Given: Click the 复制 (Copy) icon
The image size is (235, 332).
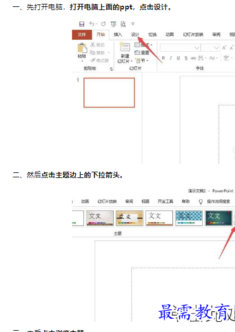Looking at the screenshot, I should [x=92, y=52].
